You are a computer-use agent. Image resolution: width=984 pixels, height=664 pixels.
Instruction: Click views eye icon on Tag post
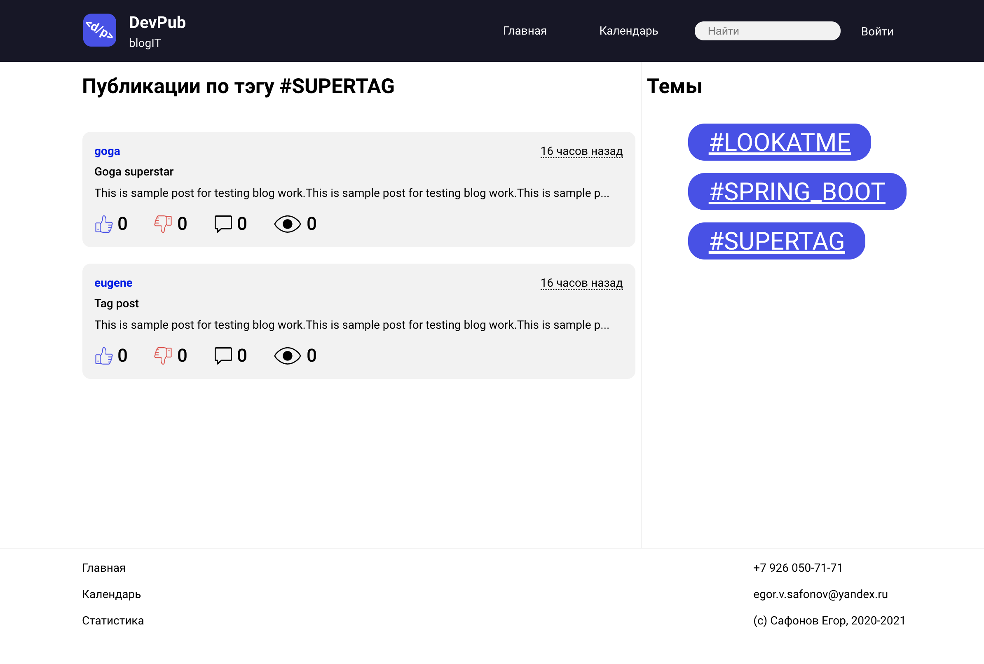pos(287,355)
